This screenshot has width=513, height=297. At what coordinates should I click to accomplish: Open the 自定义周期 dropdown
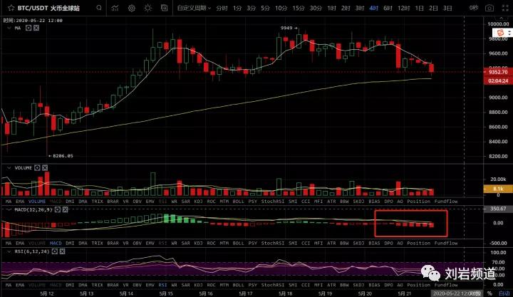(x=194, y=8)
